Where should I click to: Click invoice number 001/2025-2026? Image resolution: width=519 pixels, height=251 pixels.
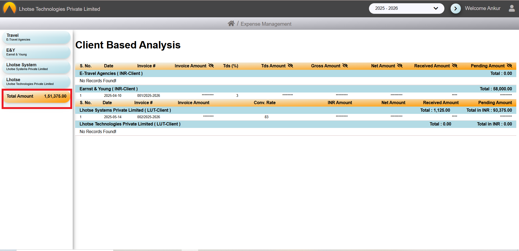point(149,95)
